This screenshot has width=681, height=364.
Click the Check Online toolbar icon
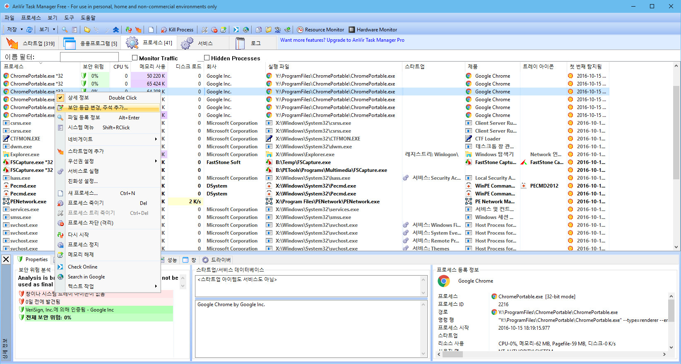pyautogui.click(x=236, y=30)
